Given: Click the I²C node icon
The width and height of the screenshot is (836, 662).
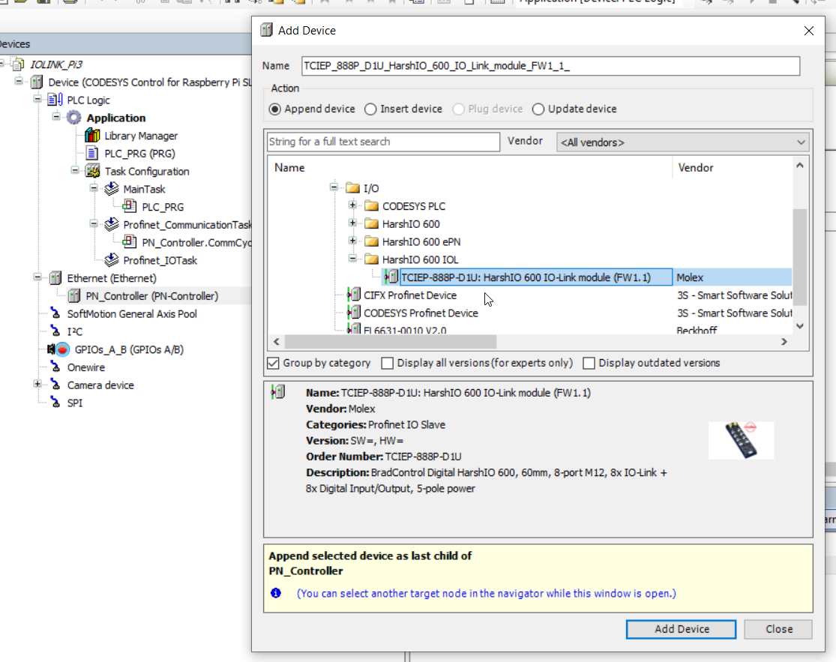Looking at the screenshot, I should pos(55,331).
